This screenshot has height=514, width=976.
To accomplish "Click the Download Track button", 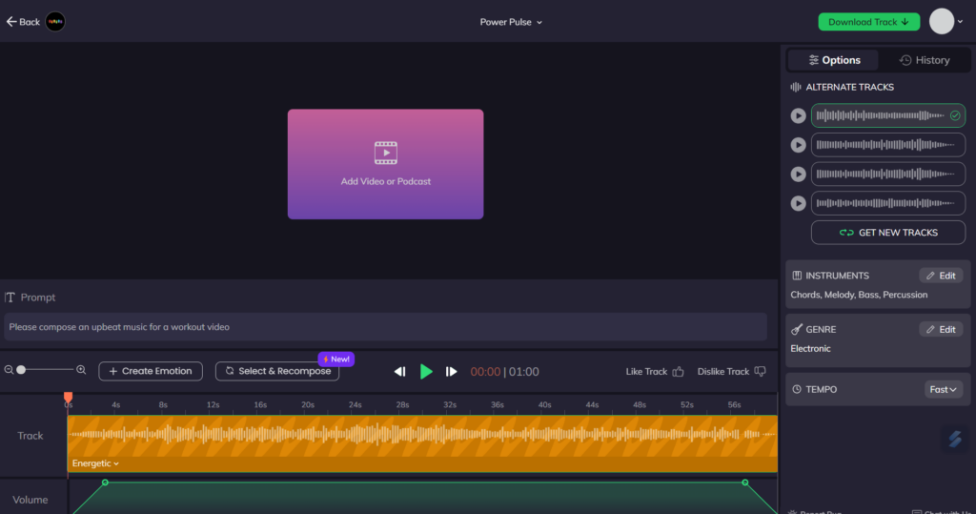I will coord(868,22).
